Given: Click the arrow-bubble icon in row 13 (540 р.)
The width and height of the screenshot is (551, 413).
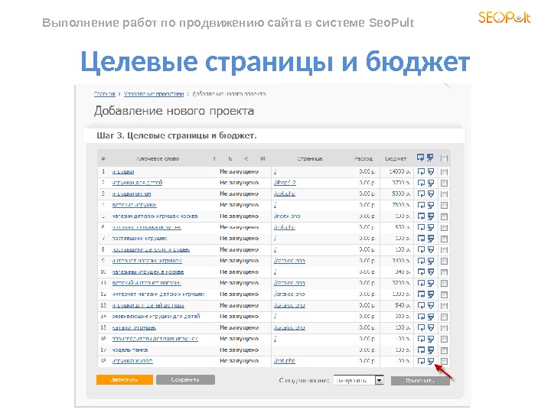Looking at the screenshot, I should click(421, 305).
